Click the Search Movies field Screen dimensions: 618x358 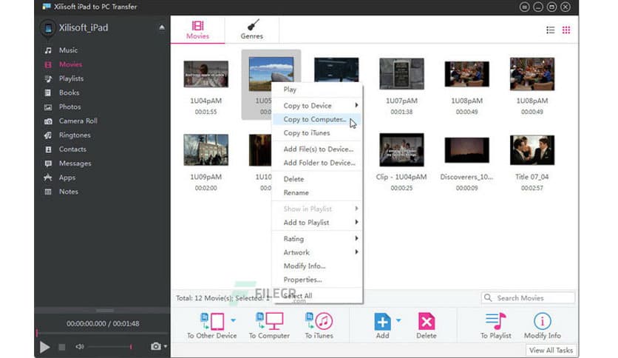point(528,297)
